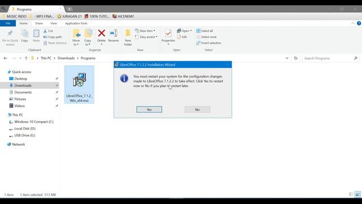
Task: Open the MUSIC INDO bookmark folder
Action: click(x=14, y=16)
